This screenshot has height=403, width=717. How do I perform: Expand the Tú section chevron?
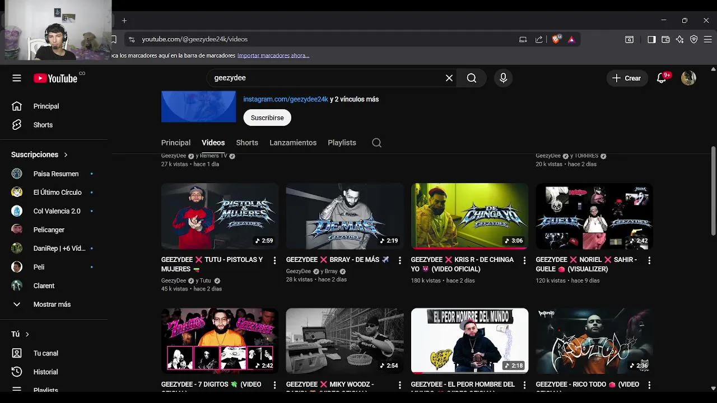point(27,334)
